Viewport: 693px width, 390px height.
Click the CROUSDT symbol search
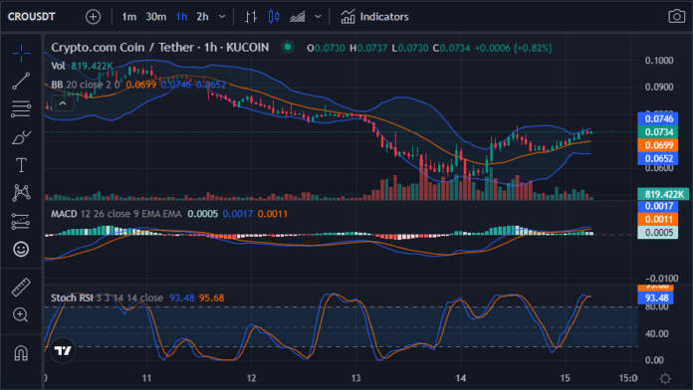coord(32,17)
